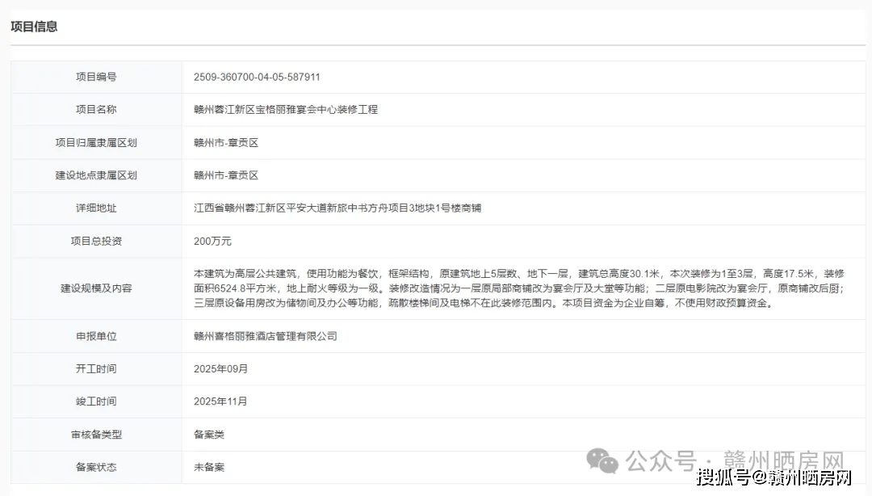The image size is (872, 496).
Task: Click the 审核备类型 value 备案类
Action: pyautogui.click(x=209, y=435)
